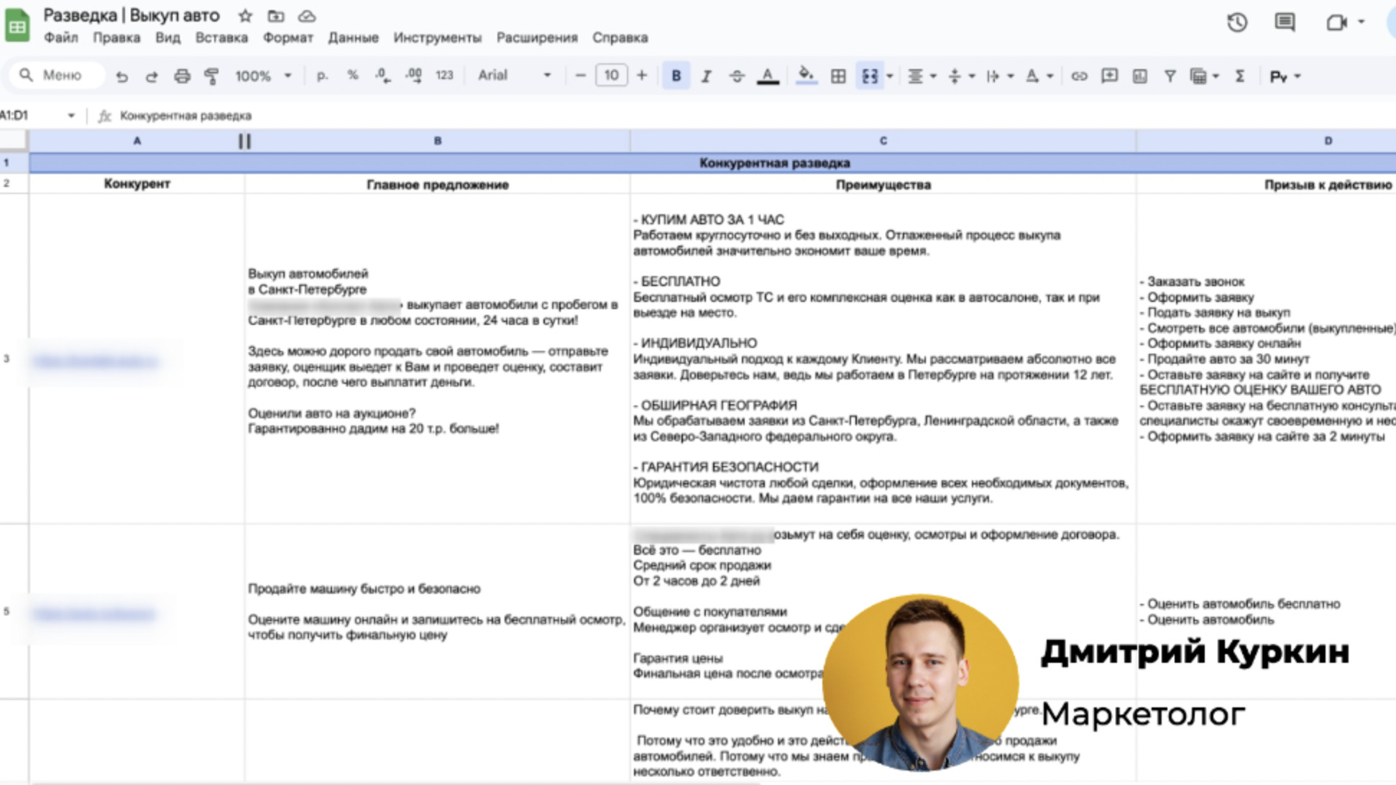Click the functions sigma icon
The width and height of the screenshot is (1396, 785).
click(1239, 76)
